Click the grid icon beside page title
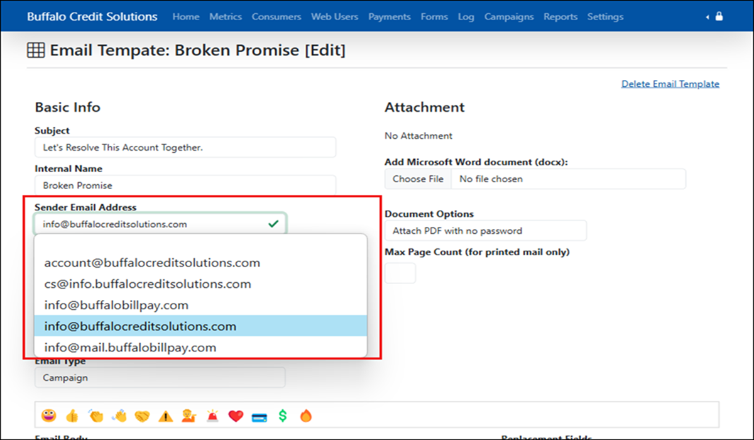This screenshot has height=440, width=754. [36, 50]
